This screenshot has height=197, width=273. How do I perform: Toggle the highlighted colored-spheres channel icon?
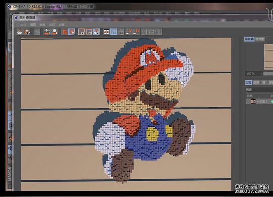96,32
